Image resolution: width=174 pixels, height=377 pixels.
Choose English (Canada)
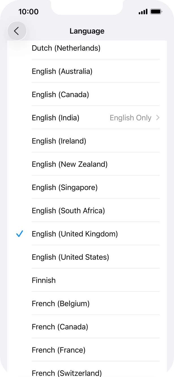[x=60, y=94]
